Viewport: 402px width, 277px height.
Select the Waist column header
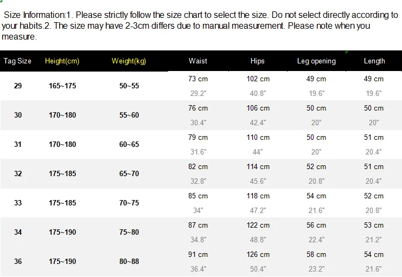pos(197,61)
